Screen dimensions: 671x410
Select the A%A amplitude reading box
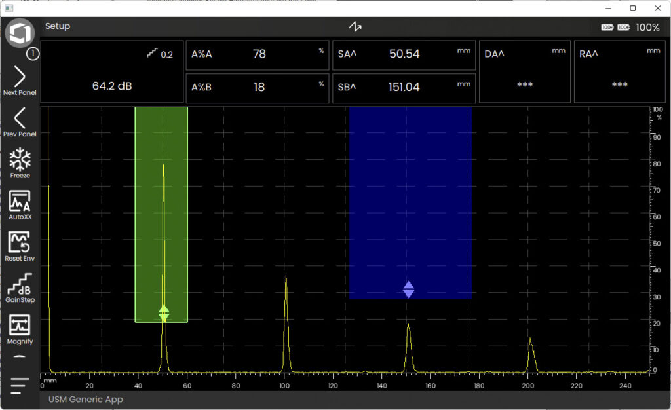coord(258,55)
